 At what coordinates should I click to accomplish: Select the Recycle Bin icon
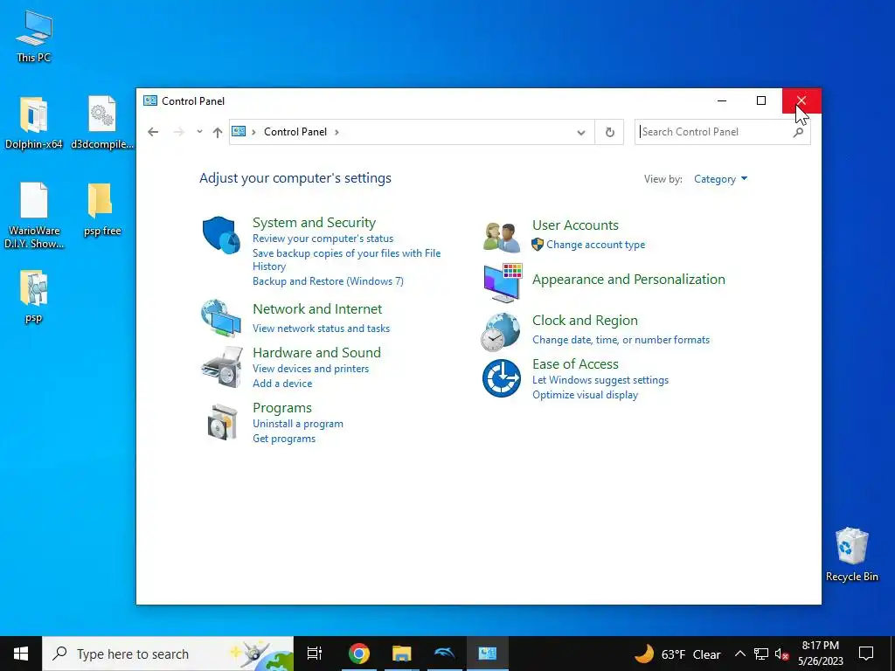point(851,555)
